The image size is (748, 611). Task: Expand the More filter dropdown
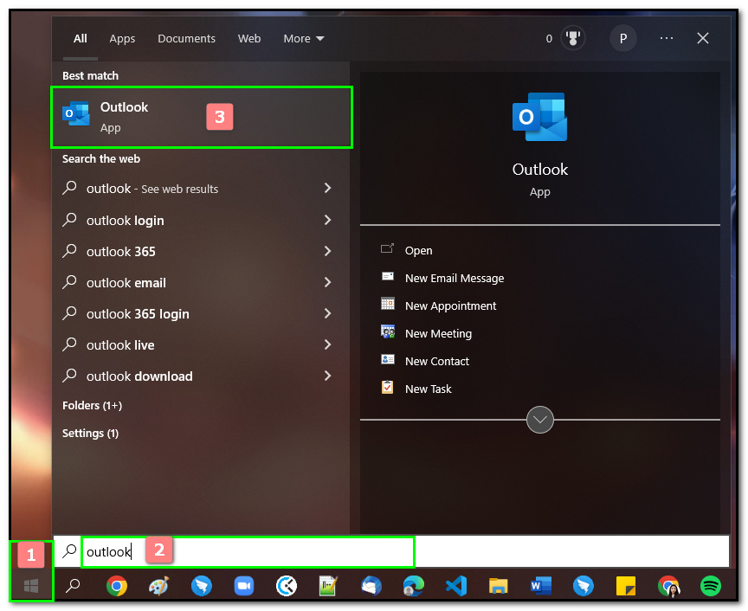tap(304, 39)
